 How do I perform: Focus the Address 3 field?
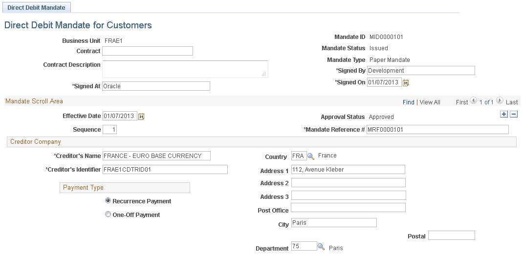coord(349,196)
